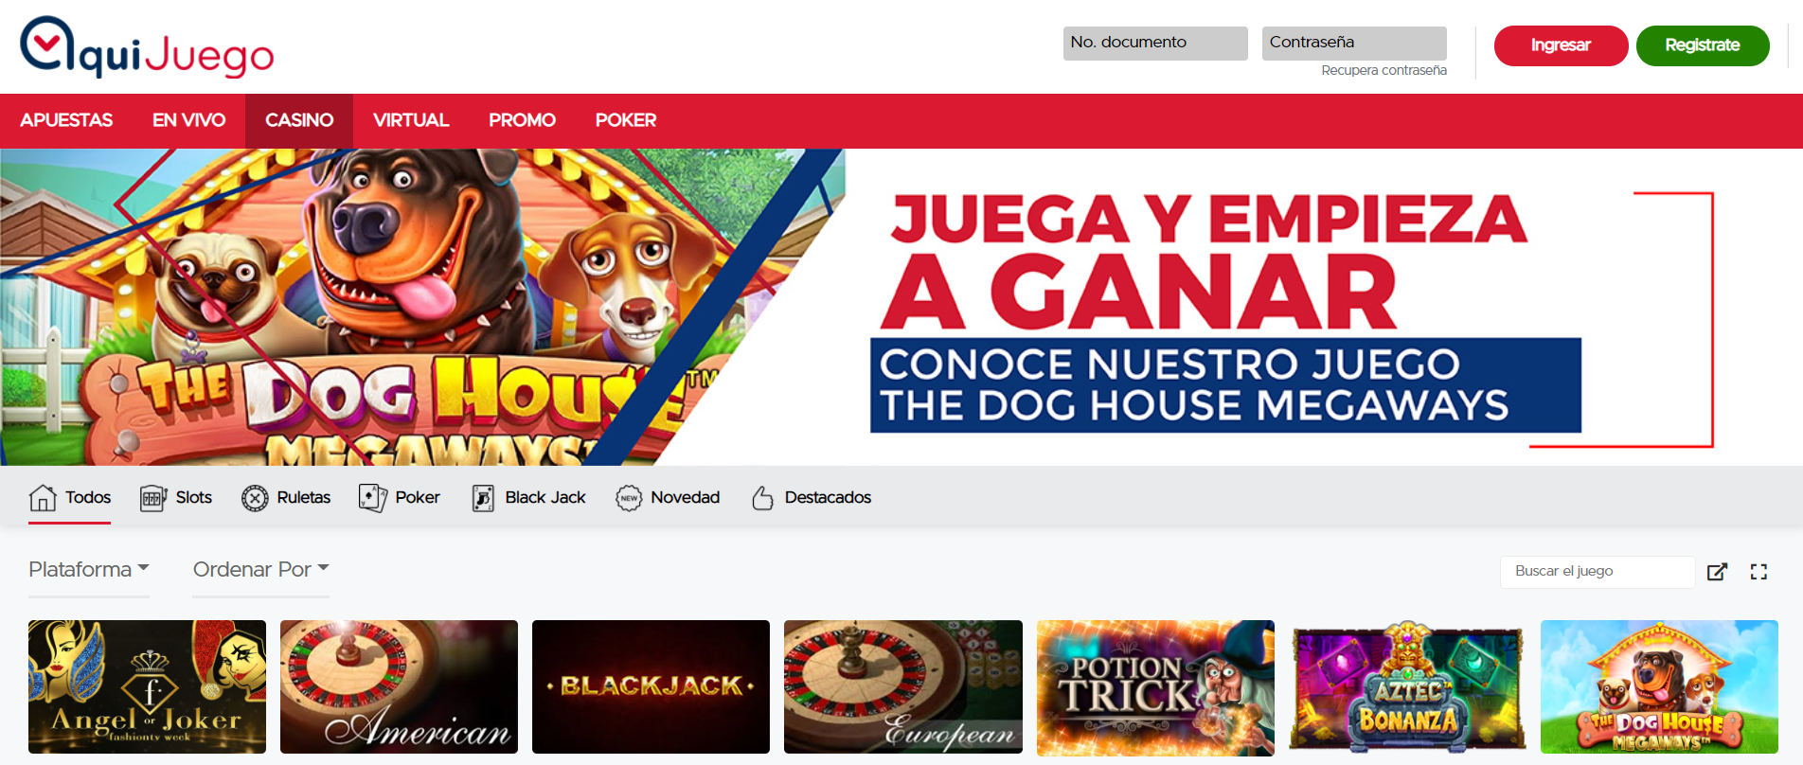This screenshot has height=765, width=1803.
Task: Click the Black Jack card icon
Action: pyautogui.click(x=483, y=498)
